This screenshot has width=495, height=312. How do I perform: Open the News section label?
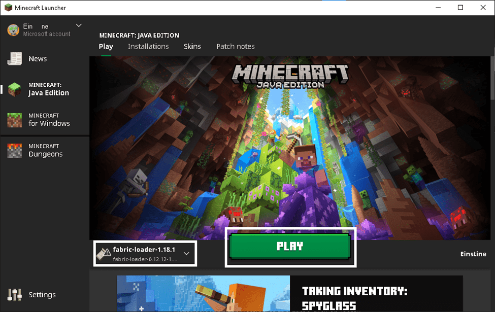click(x=38, y=59)
